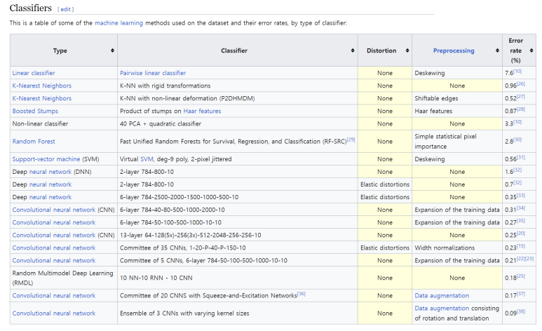Viewport: 542px width, 331px height.
Task: Open K-Nearest Neighbors link in P2DHMDM row
Action: (x=42, y=98)
